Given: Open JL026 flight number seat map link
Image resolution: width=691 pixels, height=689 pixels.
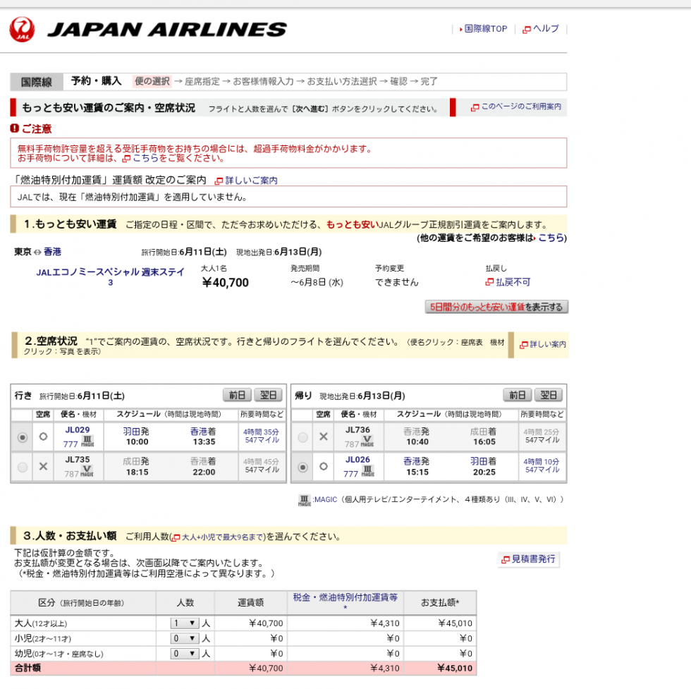Looking at the screenshot, I should [358, 459].
